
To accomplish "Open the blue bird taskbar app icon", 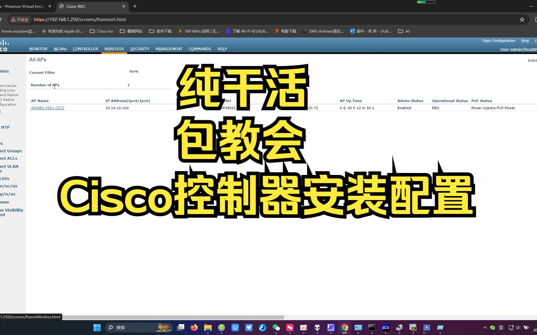I will [249, 328].
